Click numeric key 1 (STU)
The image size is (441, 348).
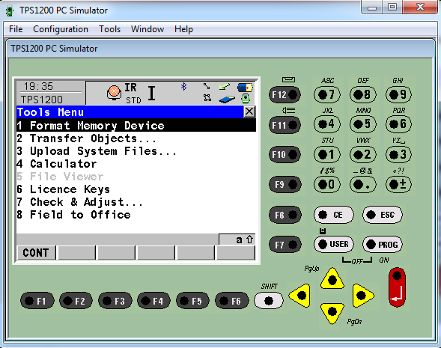pyautogui.click(x=326, y=154)
